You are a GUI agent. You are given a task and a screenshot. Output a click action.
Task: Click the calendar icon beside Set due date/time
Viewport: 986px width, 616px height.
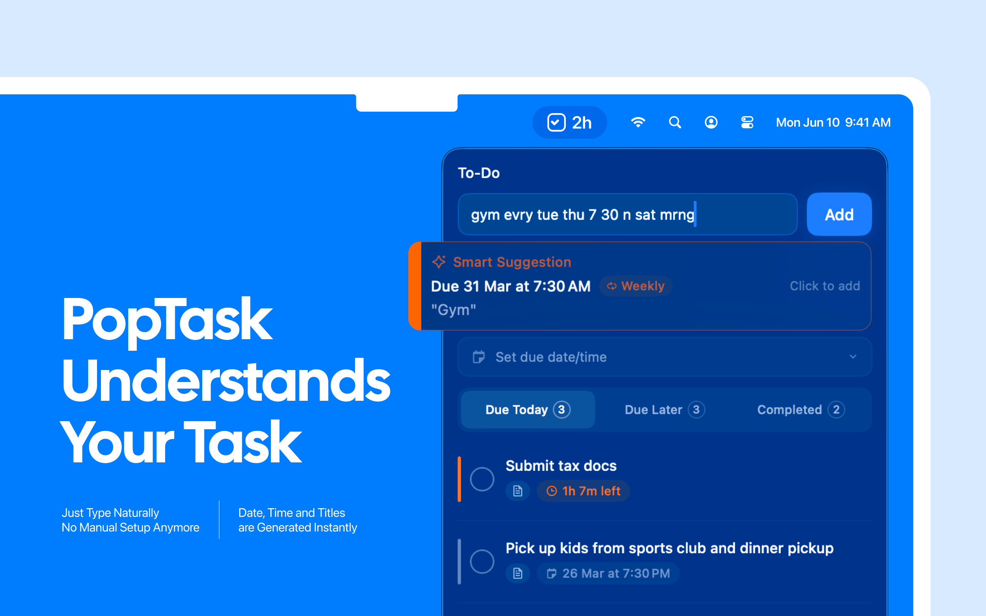(x=479, y=357)
